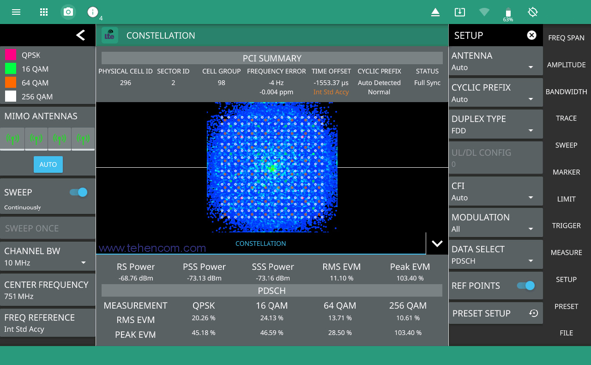Click the QPSK peak EVM 45.18 %

click(204, 333)
